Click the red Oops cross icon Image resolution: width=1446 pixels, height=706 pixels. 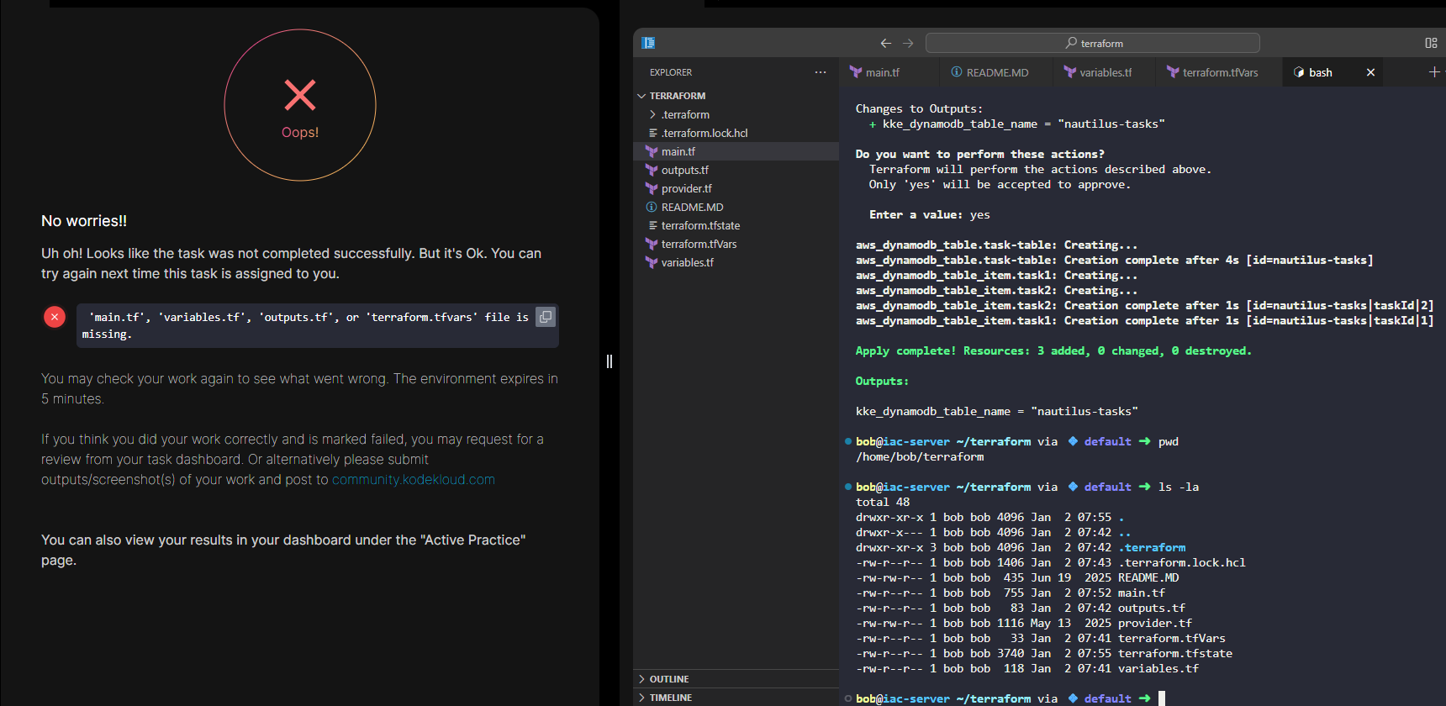point(300,95)
